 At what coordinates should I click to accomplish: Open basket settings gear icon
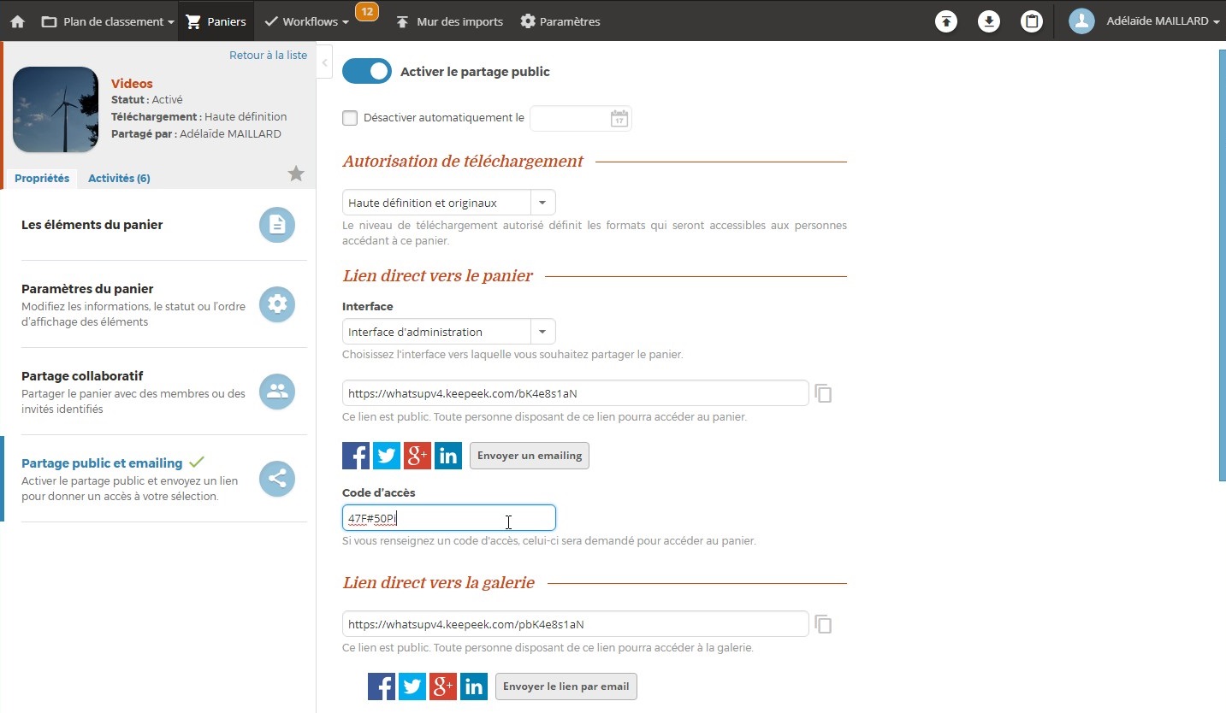coord(277,304)
